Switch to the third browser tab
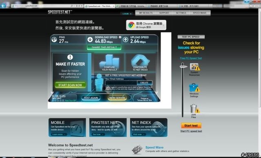The image size is (261, 158). click(x=161, y=6)
